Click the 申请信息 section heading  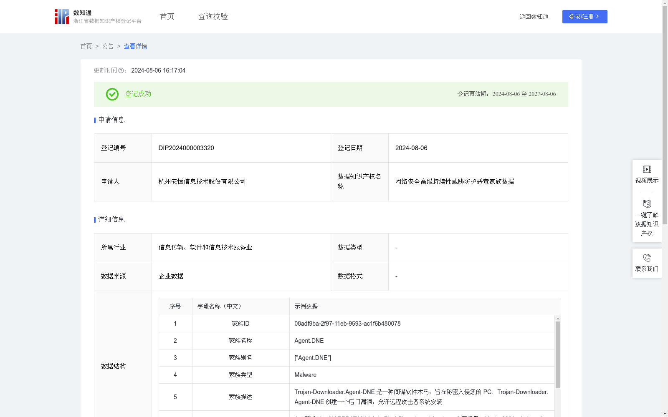111,120
